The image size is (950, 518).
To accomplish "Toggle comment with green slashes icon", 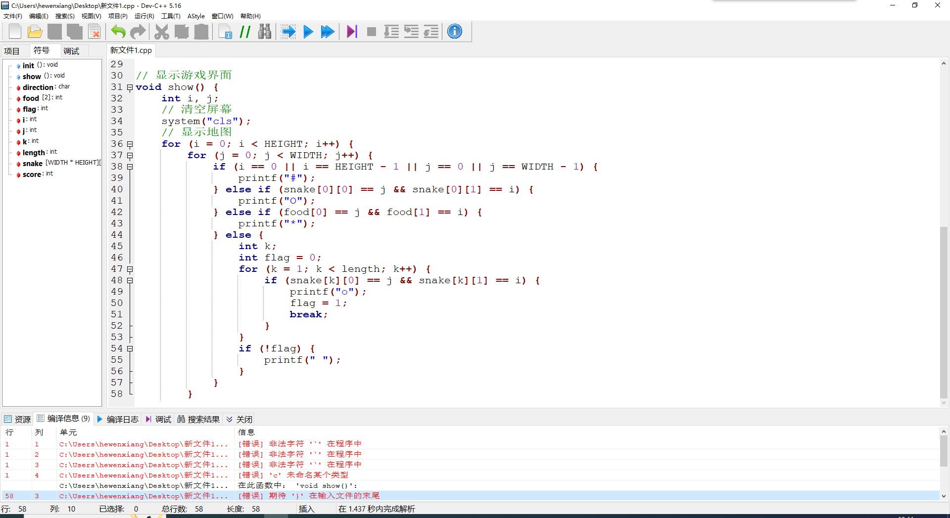I will coord(245,32).
